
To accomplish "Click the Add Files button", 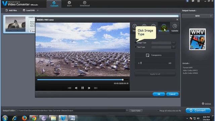I will (x=11, y=10).
